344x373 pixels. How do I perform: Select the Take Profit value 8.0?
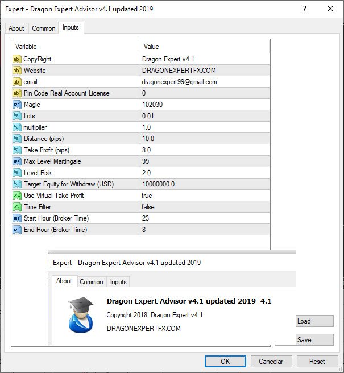(205, 150)
